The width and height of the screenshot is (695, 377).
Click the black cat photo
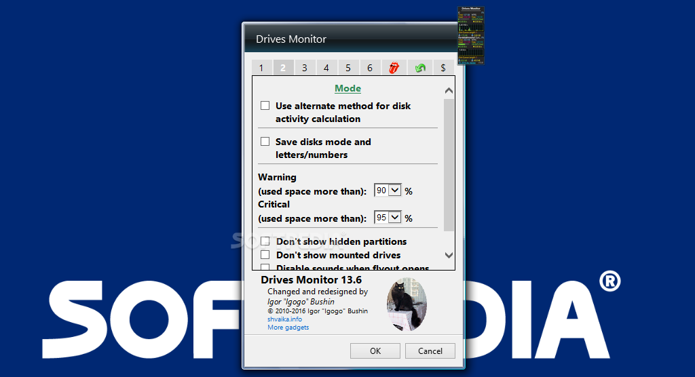[x=407, y=304]
